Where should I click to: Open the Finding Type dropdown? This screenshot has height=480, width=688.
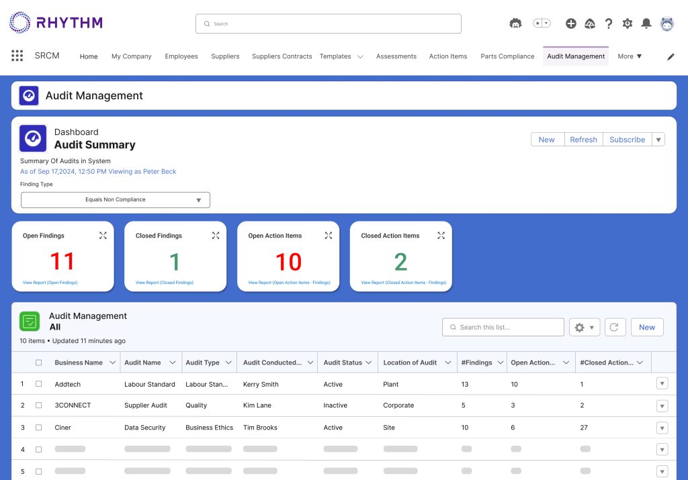click(x=115, y=199)
